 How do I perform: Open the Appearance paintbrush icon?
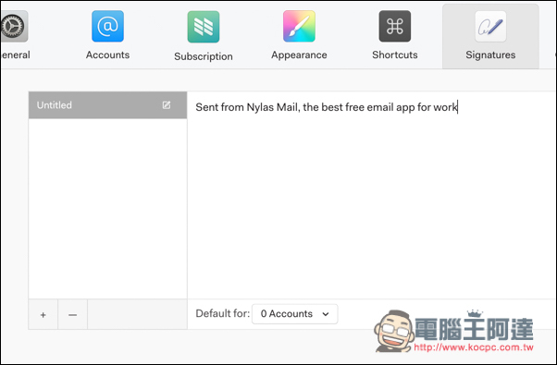coord(299,26)
